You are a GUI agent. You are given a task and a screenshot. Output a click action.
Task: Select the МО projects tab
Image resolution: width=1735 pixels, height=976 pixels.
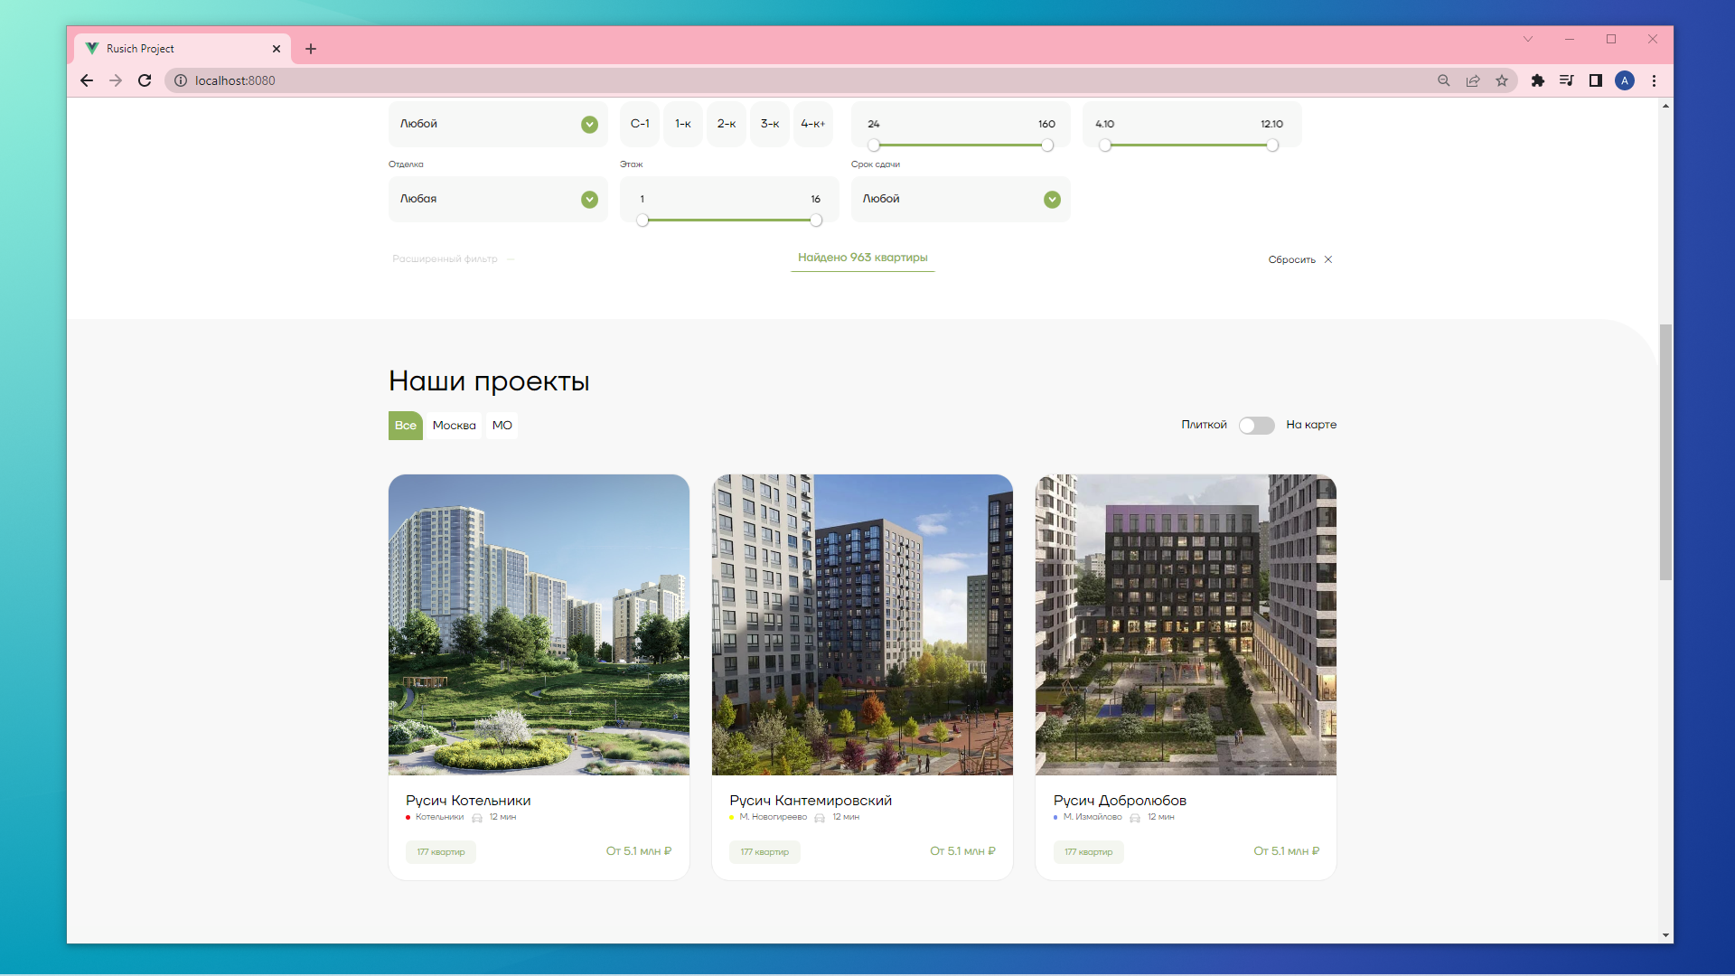click(x=502, y=426)
